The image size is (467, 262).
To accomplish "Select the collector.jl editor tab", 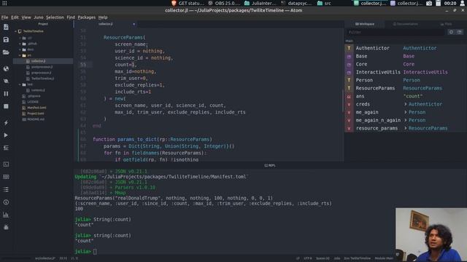I will (106, 24).
